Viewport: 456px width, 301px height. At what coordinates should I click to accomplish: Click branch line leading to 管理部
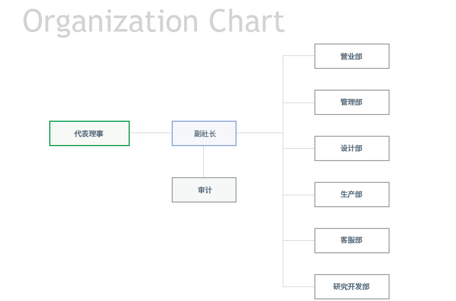coord(299,103)
